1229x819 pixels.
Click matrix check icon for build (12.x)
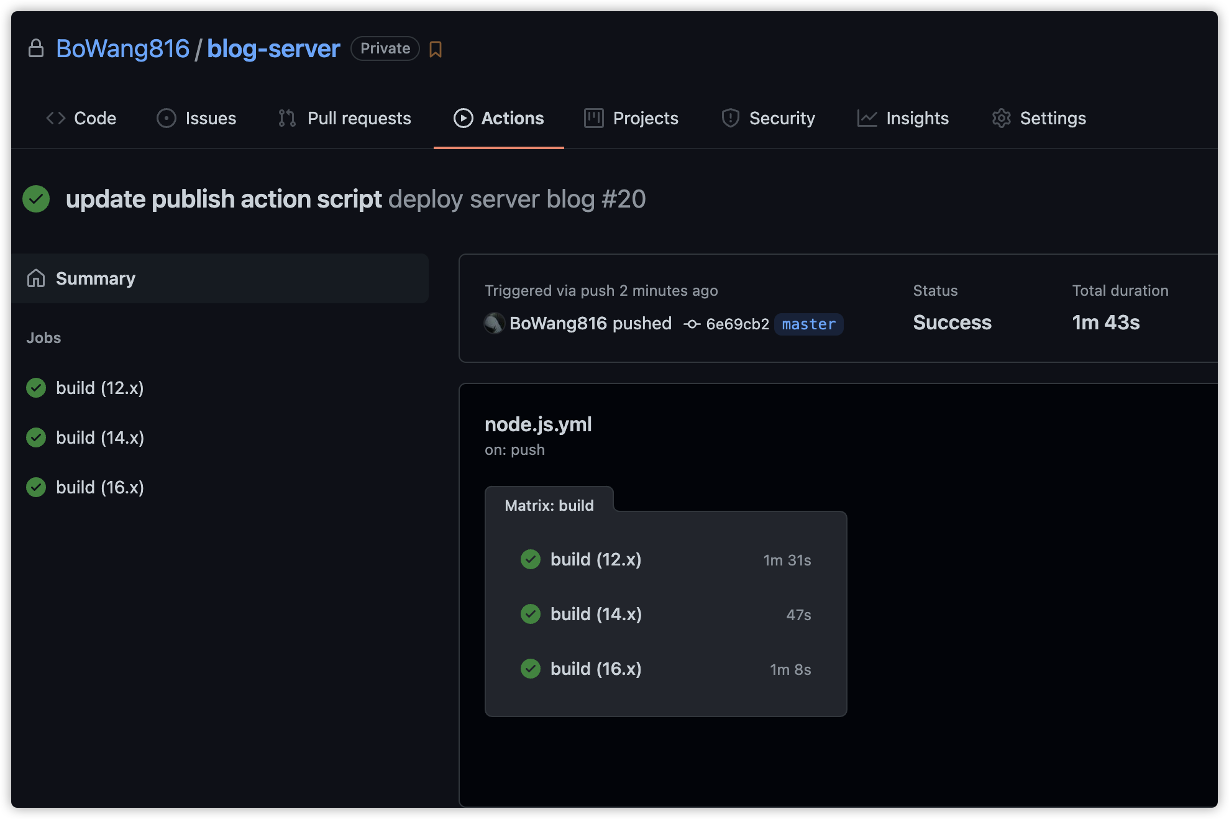tap(531, 559)
